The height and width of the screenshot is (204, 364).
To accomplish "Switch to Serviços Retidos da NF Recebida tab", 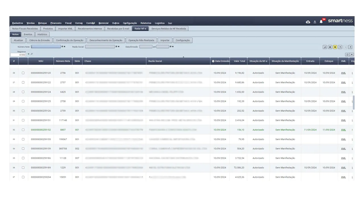I will pos(169,29).
